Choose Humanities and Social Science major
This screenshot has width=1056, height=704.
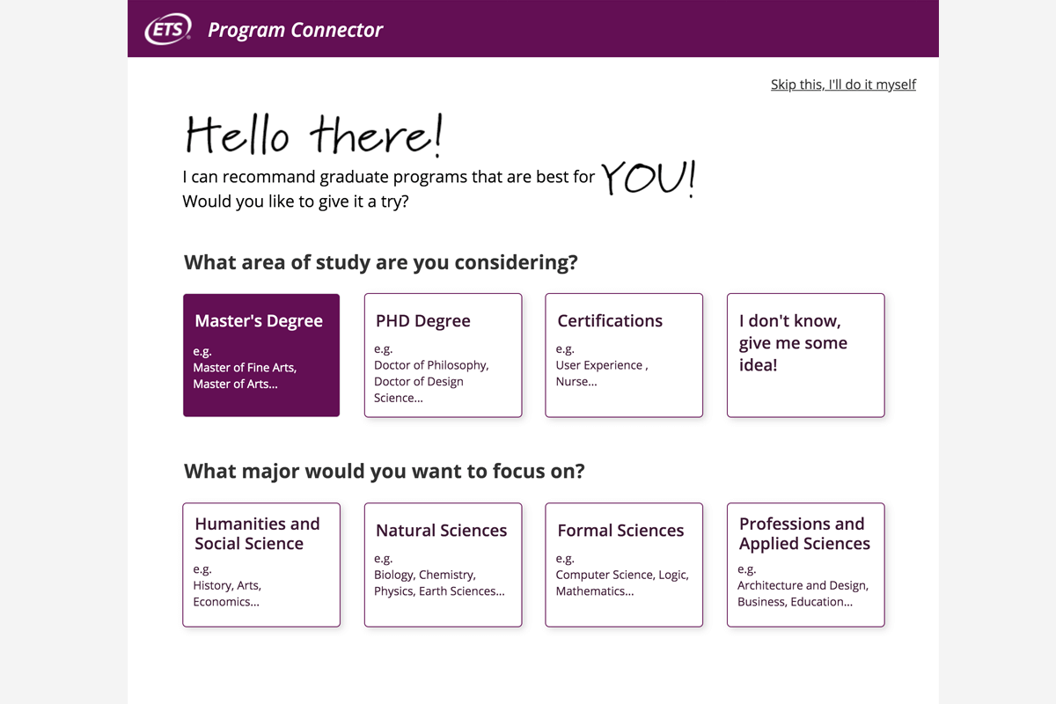[x=261, y=564]
